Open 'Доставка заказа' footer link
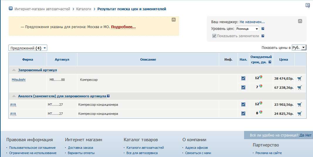 point(80,148)
